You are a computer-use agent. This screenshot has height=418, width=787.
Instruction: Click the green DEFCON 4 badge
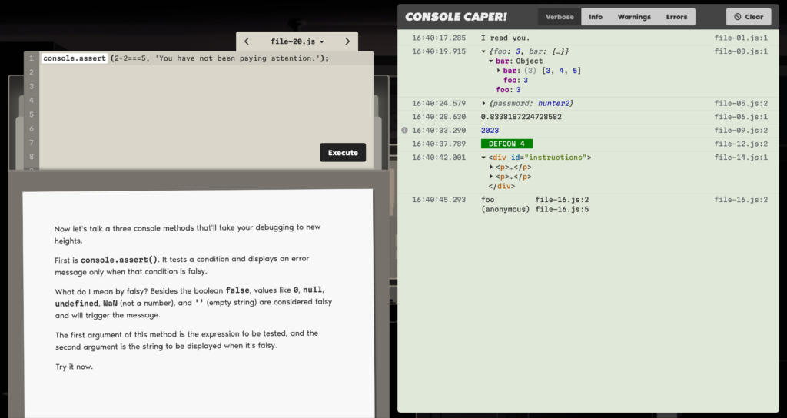[506, 144]
